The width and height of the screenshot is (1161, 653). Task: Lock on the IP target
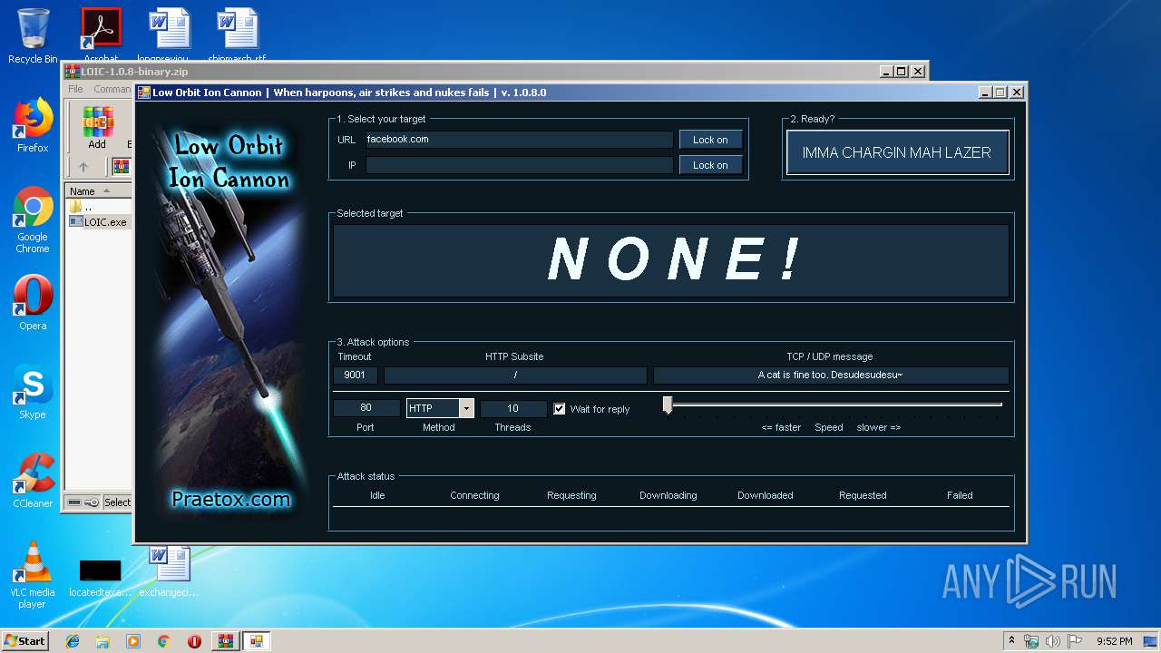click(710, 165)
